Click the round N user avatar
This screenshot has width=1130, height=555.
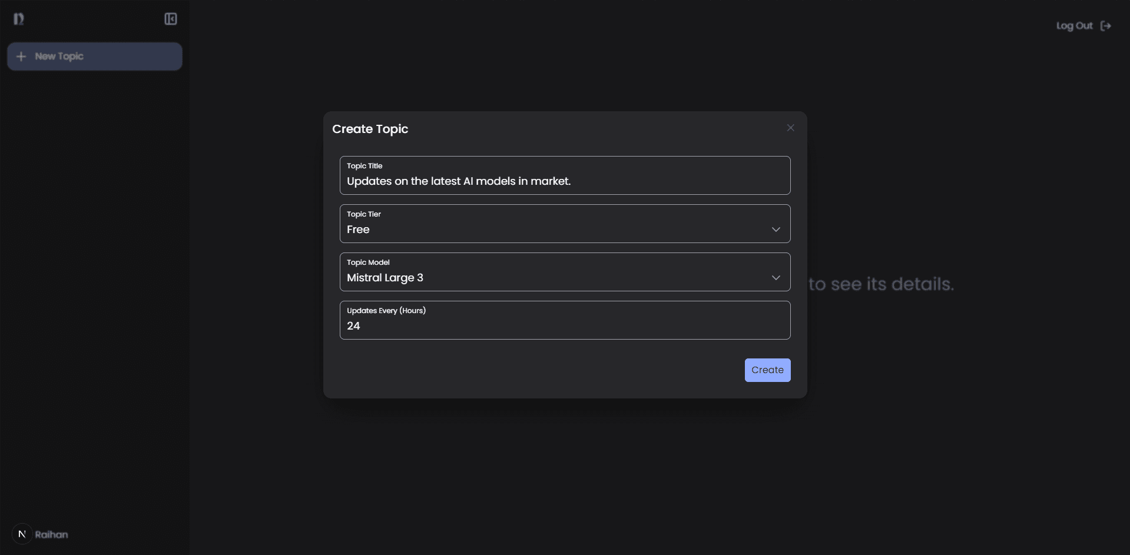[22, 534]
